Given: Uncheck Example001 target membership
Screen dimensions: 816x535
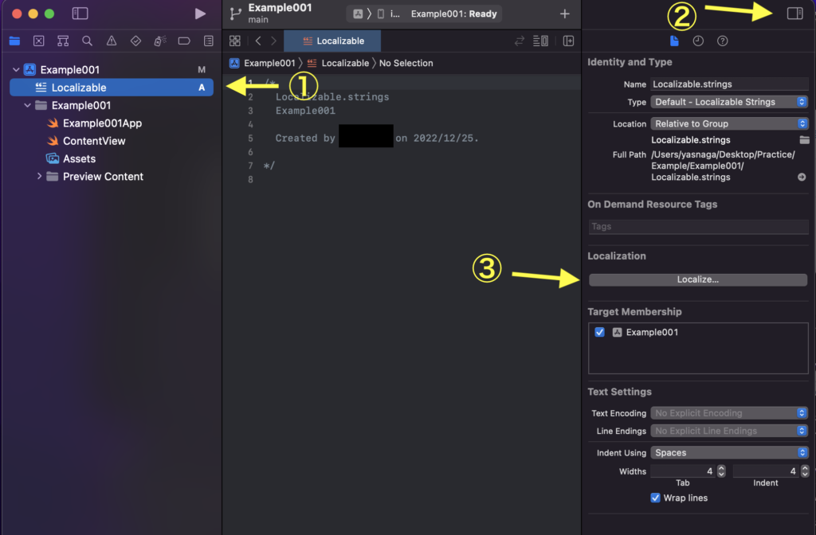Looking at the screenshot, I should [600, 332].
